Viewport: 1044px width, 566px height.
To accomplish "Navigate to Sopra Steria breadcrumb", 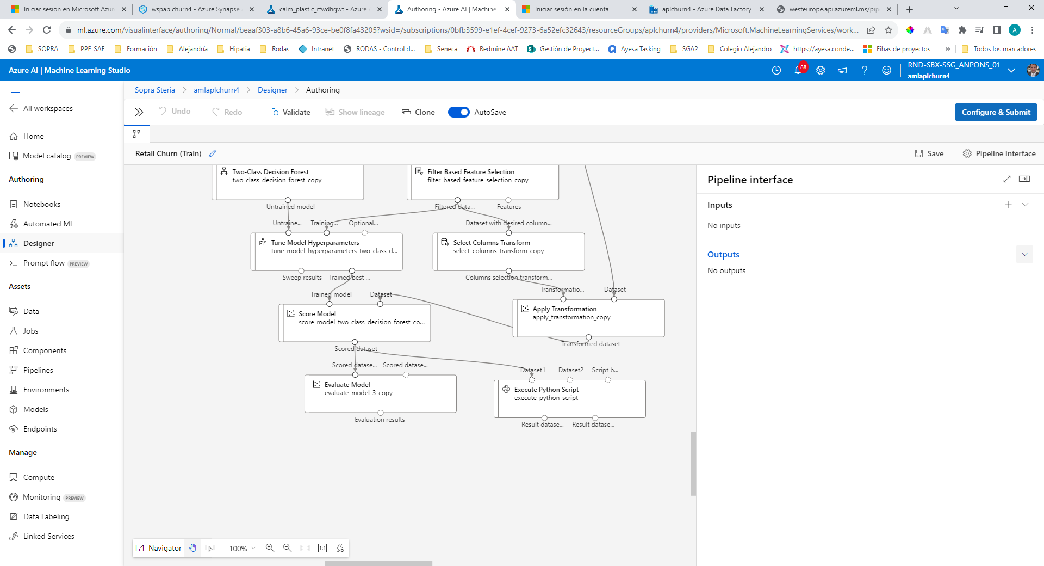I will point(155,90).
